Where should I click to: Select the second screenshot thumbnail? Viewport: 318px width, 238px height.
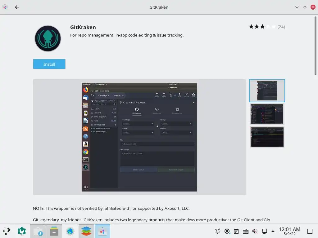point(267,114)
